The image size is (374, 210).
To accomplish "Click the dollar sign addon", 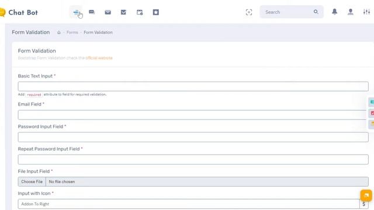I will (x=363, y=204).
